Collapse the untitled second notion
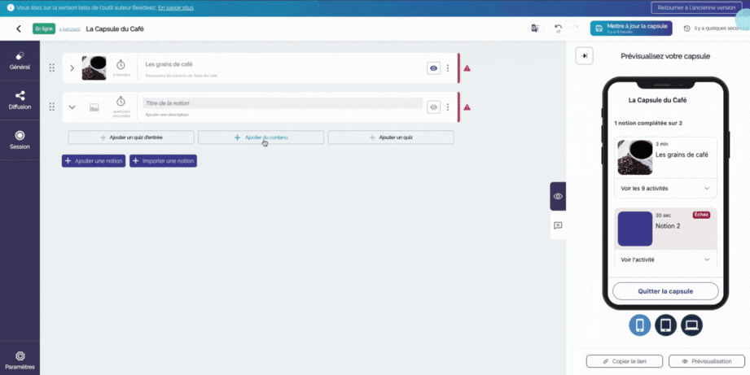Image resolution: width=750 pixels, height=375 pixels. click(72, 107)
